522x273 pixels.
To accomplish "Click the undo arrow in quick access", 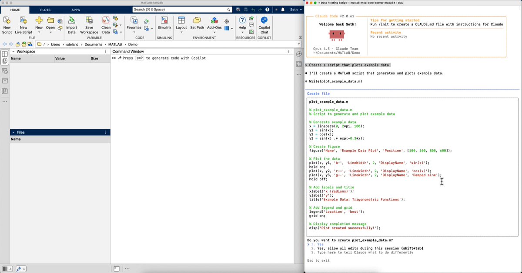I will (253, 10).
